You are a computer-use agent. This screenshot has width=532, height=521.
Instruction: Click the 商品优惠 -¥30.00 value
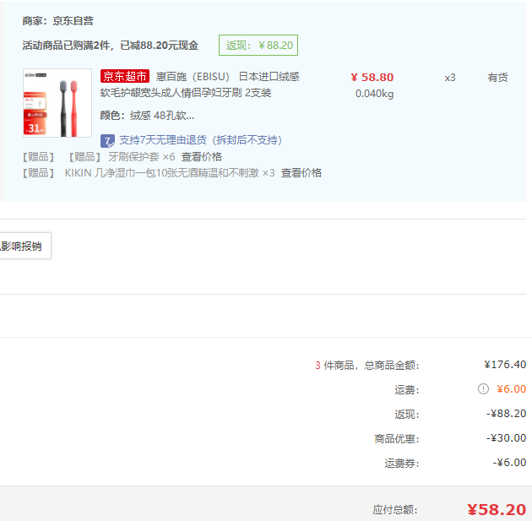tap(506, 438)
